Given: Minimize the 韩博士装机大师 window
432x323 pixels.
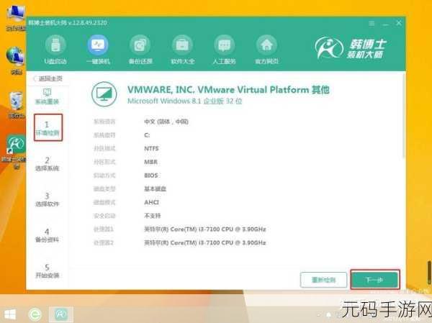Looking at the screenshot, I should pyautogui.click(x=385, y=24).
